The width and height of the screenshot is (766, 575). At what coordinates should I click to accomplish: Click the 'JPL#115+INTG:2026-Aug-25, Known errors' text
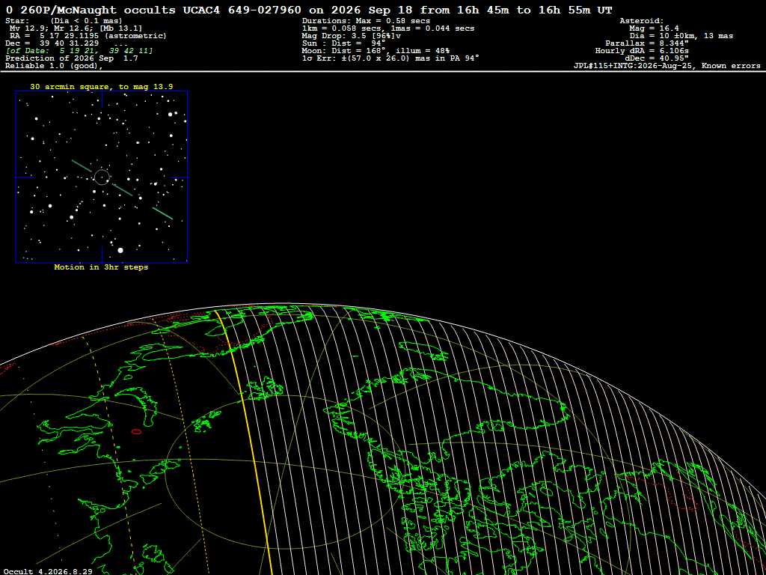pos(667,66)
